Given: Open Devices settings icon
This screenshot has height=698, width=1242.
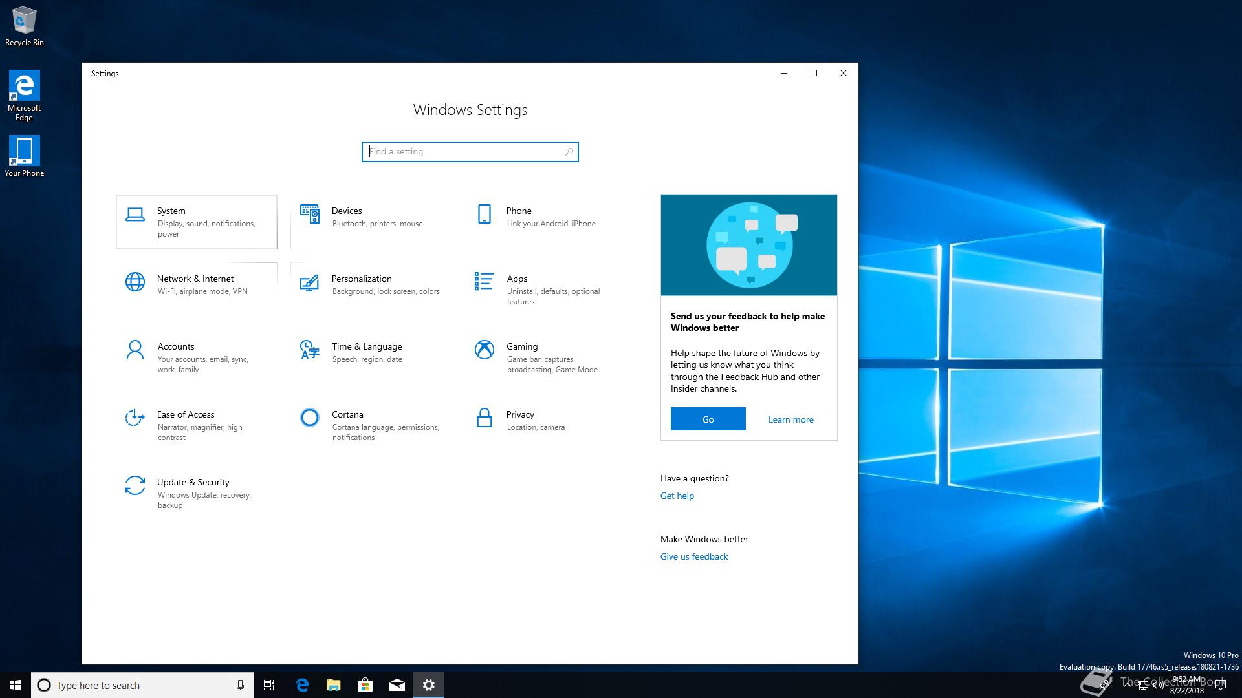Looking at the screenshot, I should coord(310,214).
